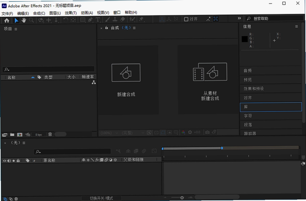
Task: Click the blue snap bounds icon in toolbar
Action: [x=216, y=19]
